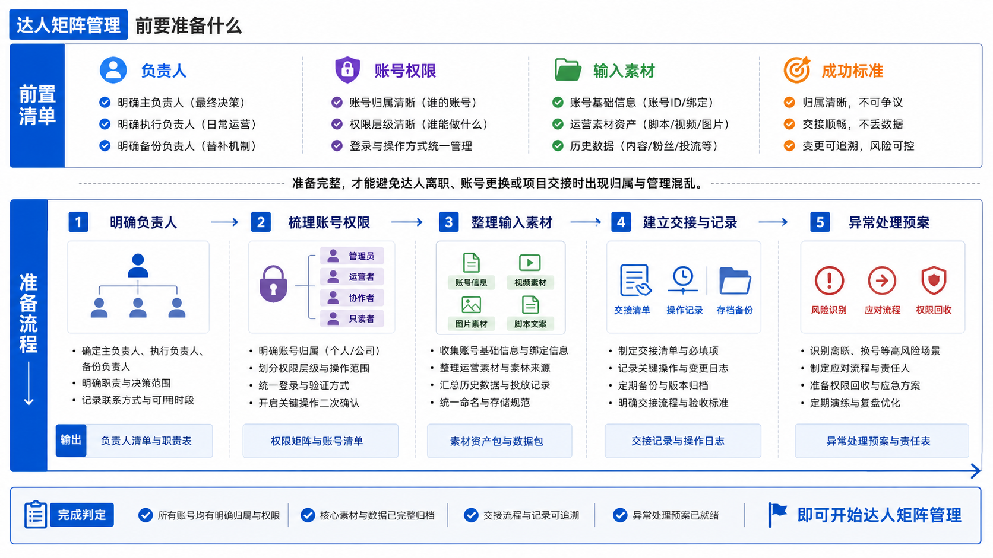Click the 图片素材 image icon
Viewport: 993px width, 558px height.
click(472, 305)
